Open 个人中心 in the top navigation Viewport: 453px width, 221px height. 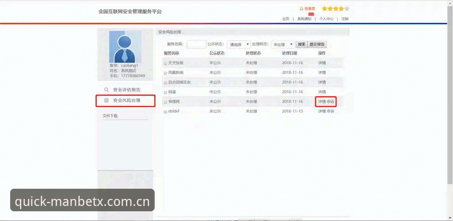point(326,19)
